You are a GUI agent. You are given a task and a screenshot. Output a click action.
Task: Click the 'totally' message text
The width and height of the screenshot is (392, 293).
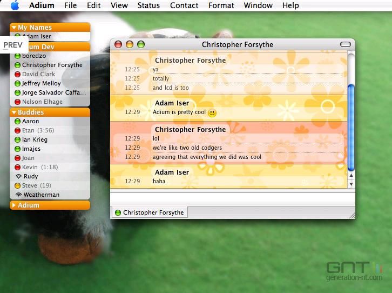161,78
